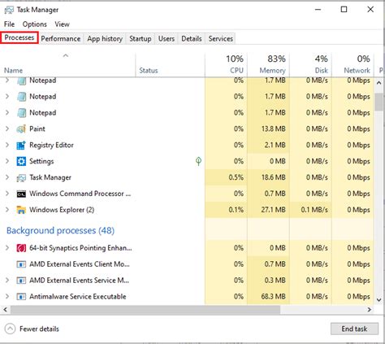This screenshot has width=385, height=344.
Task: Click the Synaptics Pointing Enhancer icon
Action: 21,248
